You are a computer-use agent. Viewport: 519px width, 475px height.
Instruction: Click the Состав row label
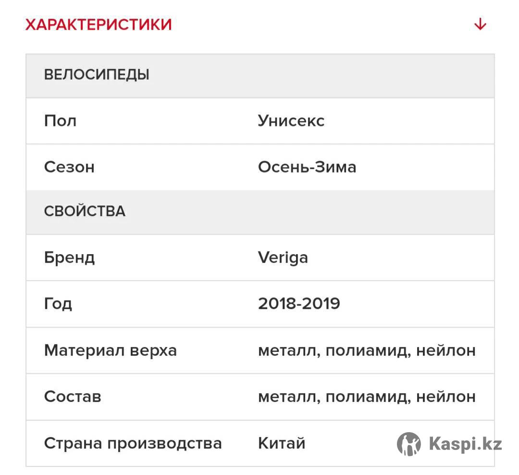[73, 397]
